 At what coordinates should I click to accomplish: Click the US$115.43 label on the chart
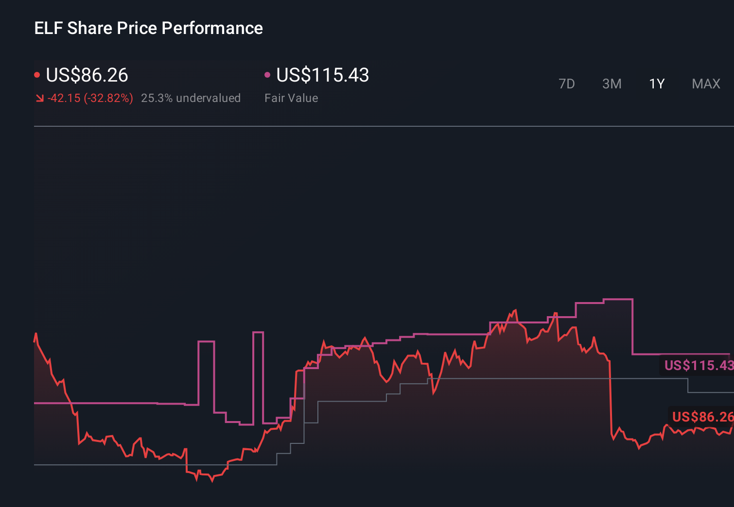tap(699, 365)
